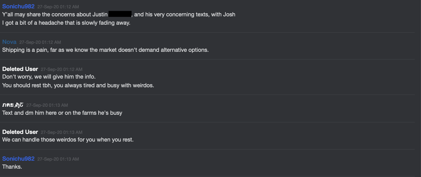421x177 pixels.
Task: Click the timestamp beside the stylized username
Action: click(x=47, y=105)
